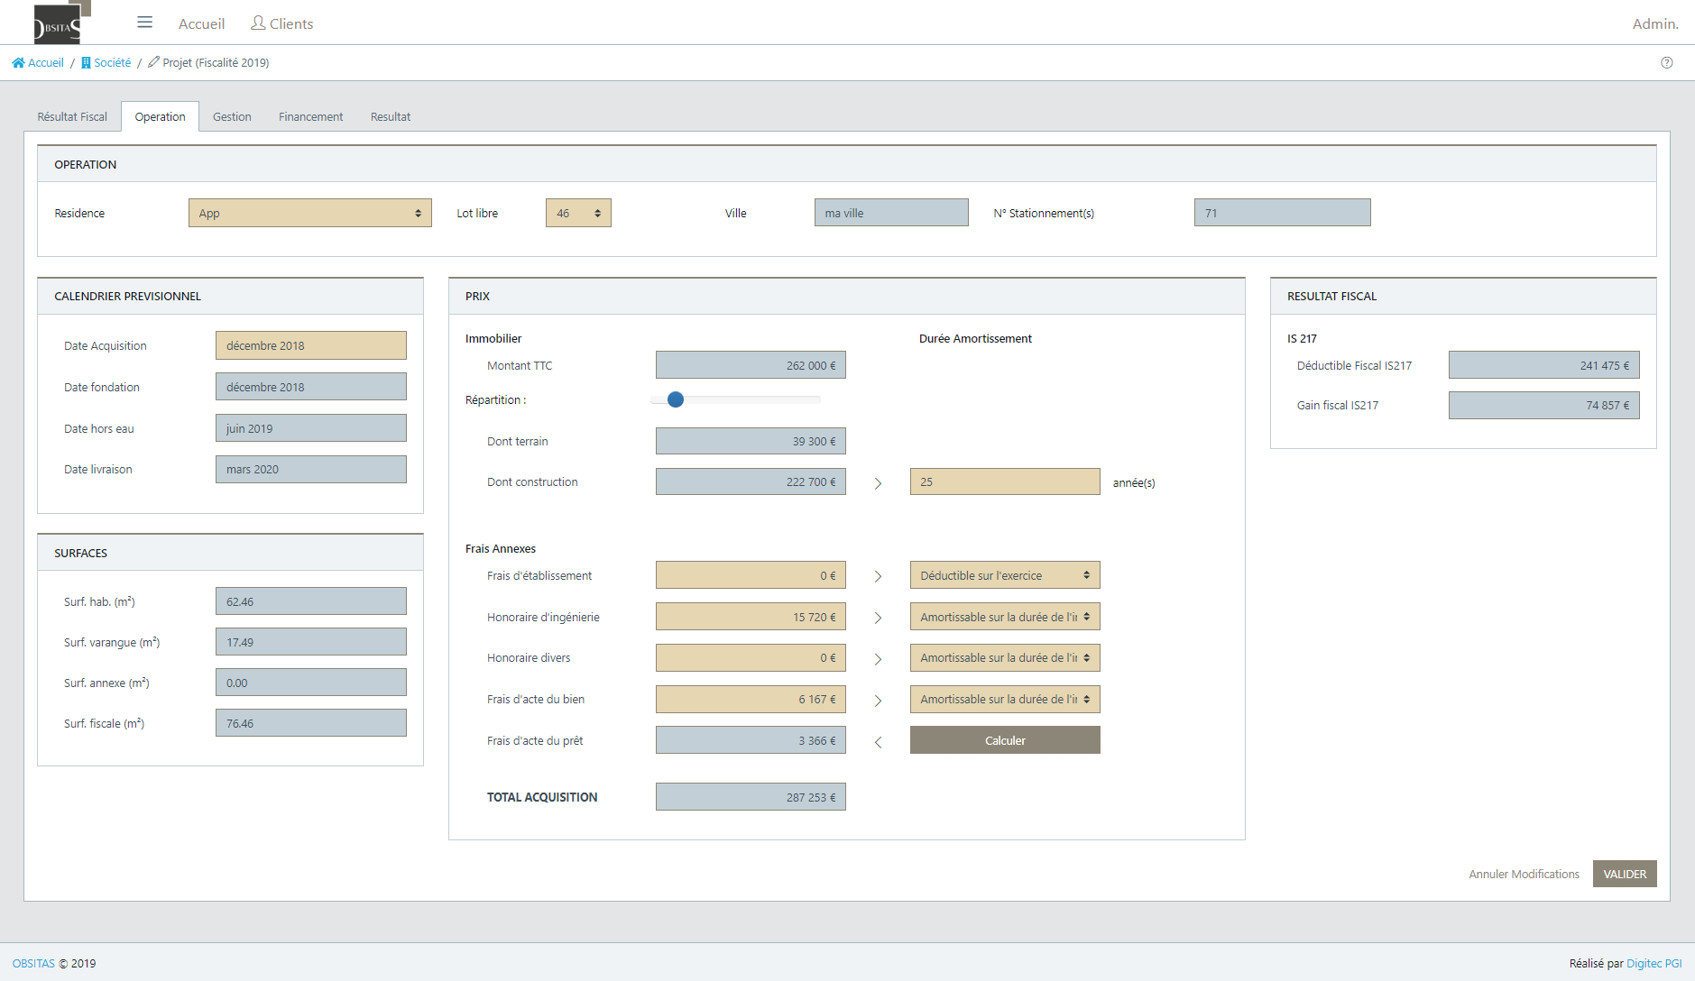The width and height of the screenshot is (1695, 981).
Task: Switch to the Gestion tab
Action: pyautogui.click(x=232, y=116)
